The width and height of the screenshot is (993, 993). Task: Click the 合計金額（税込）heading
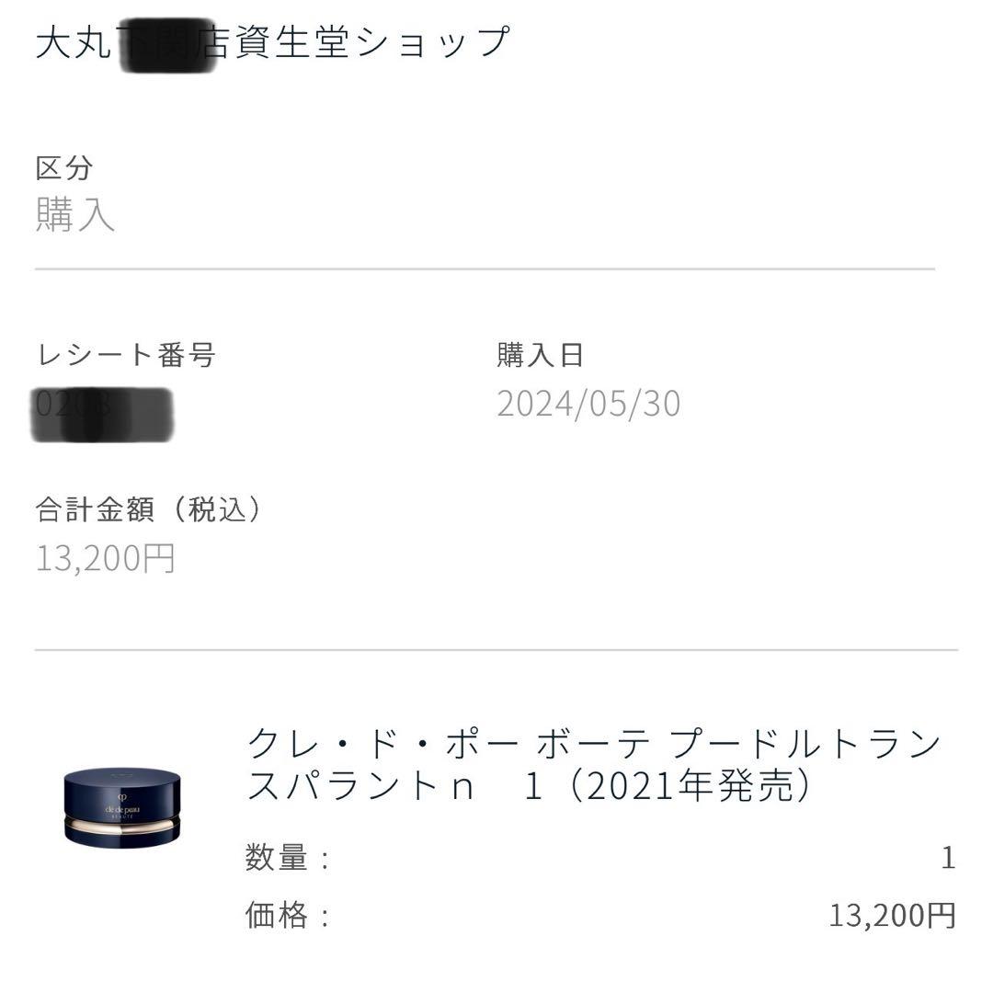click(x=150, y=510)
